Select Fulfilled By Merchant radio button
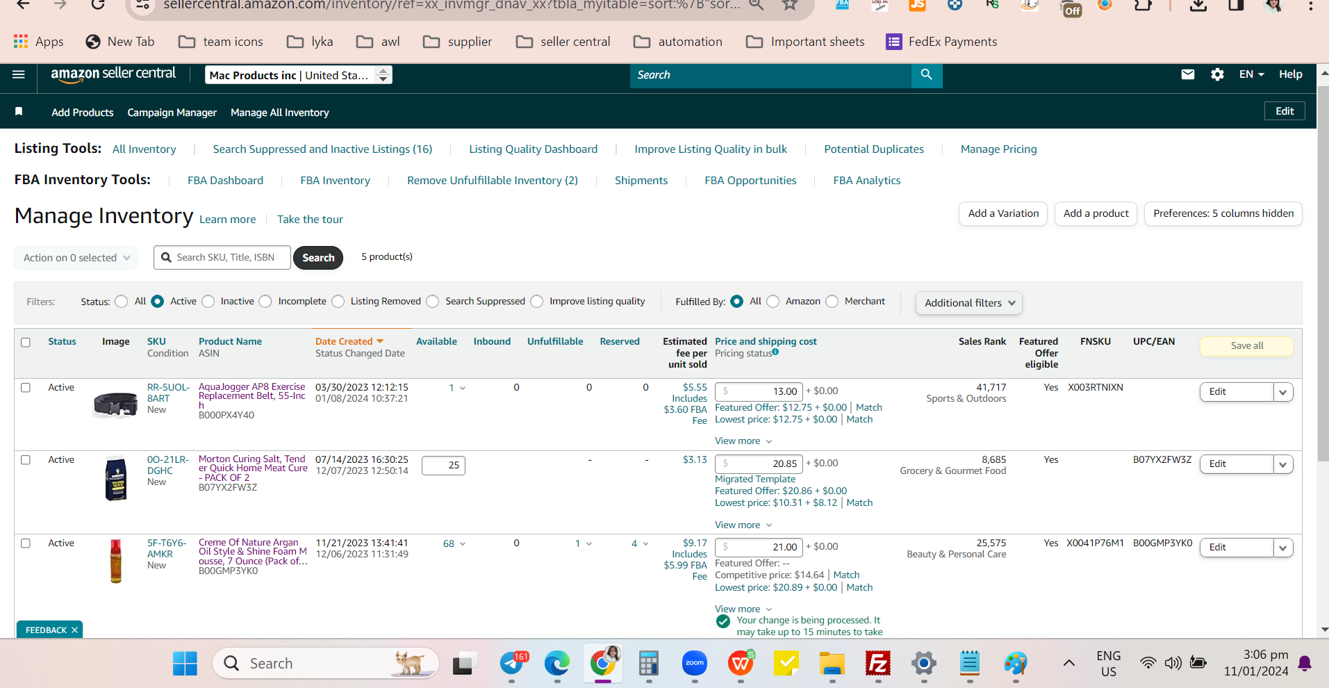Screen dimensions: 1329x688 click(832, 302)
